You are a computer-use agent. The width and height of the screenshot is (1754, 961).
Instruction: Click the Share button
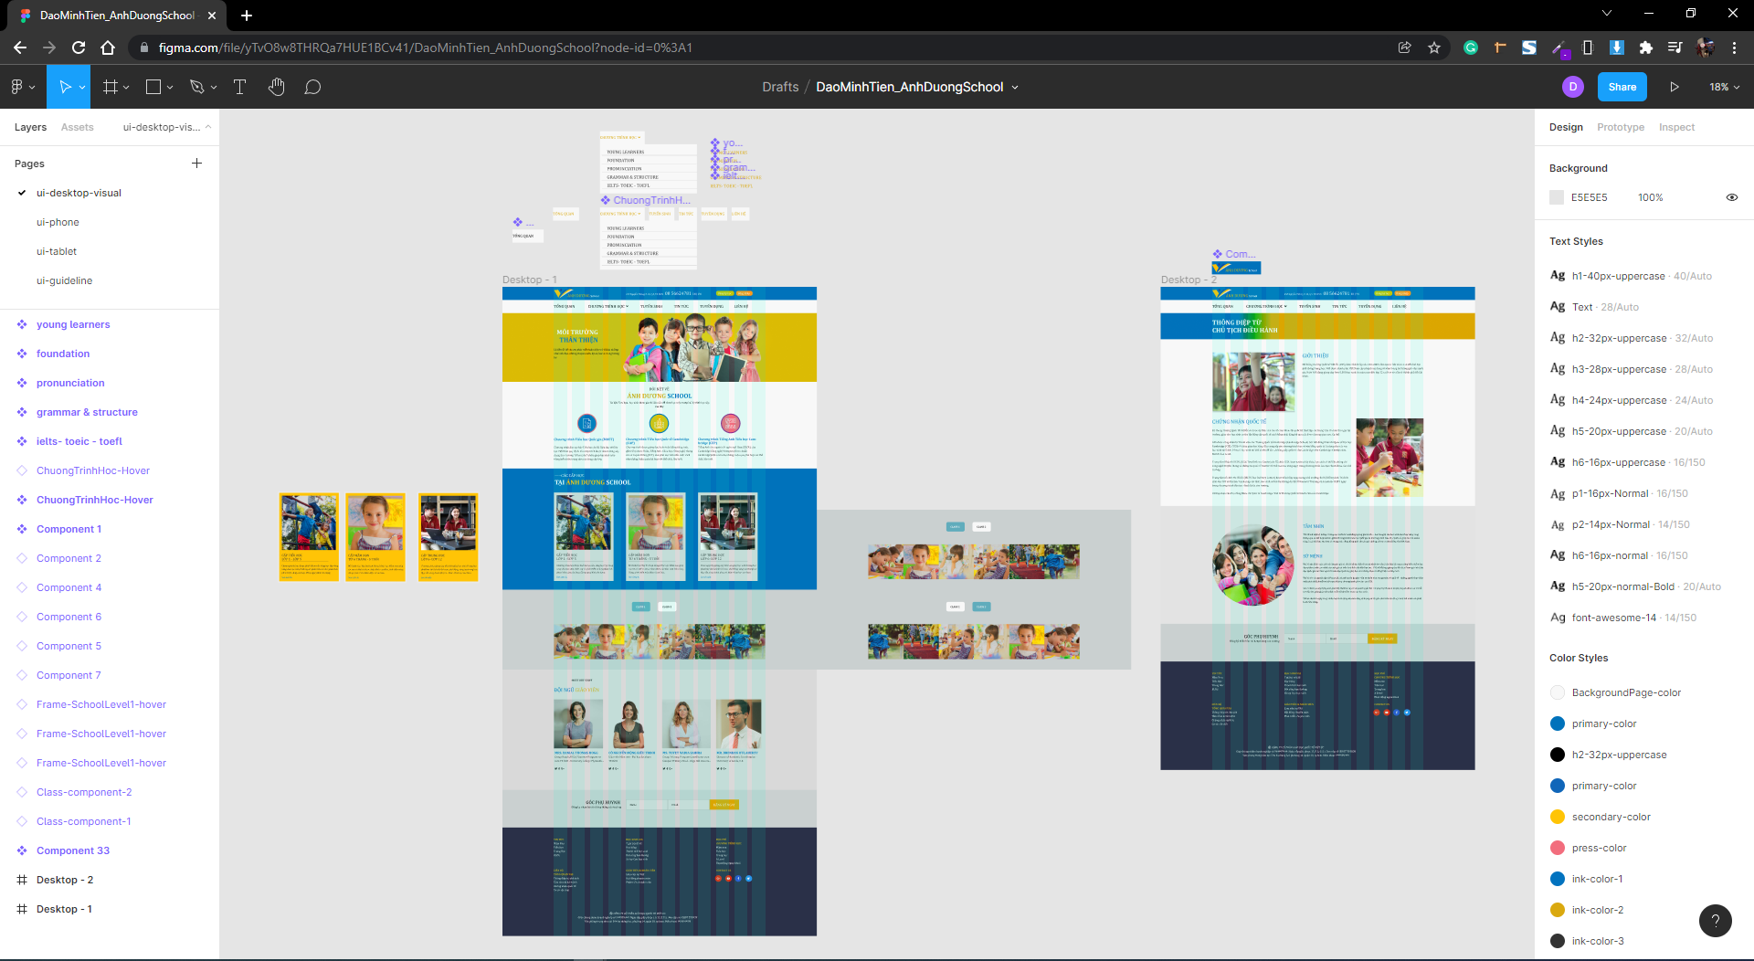point(1622,87)
